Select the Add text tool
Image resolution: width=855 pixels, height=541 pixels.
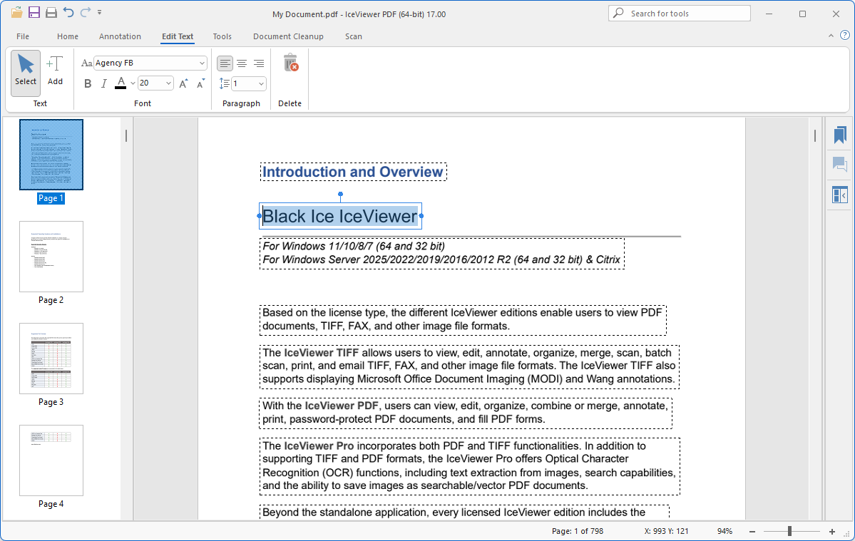[55, 70]
